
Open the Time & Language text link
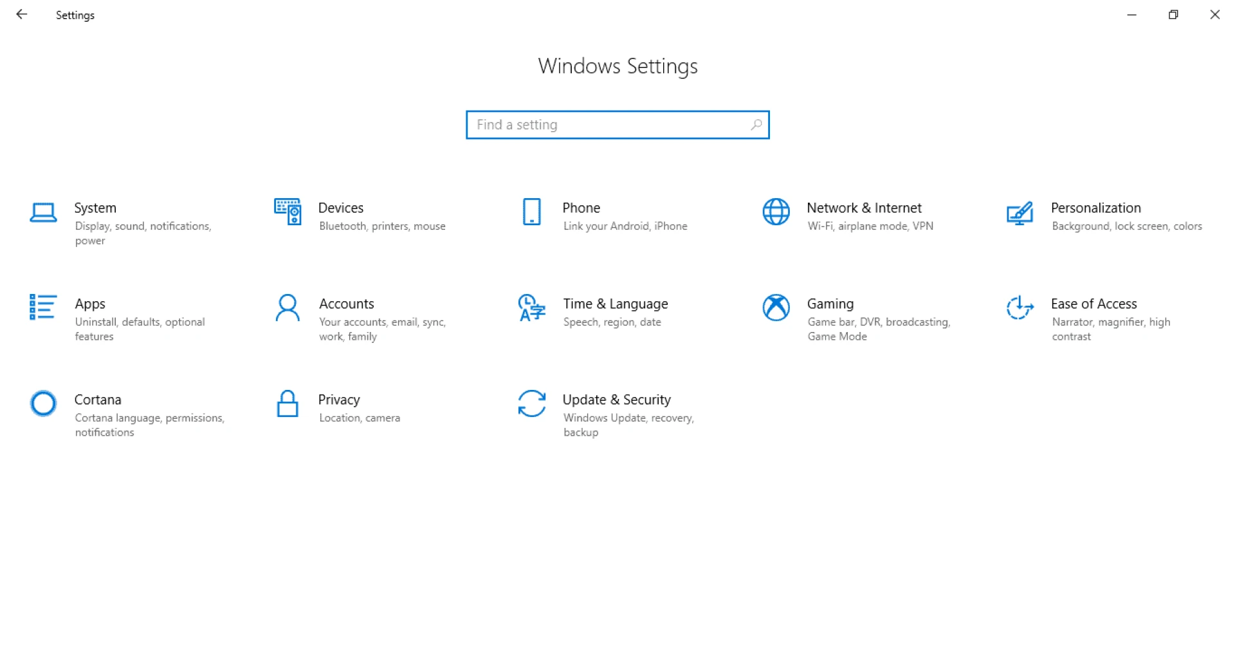point(615,304)
